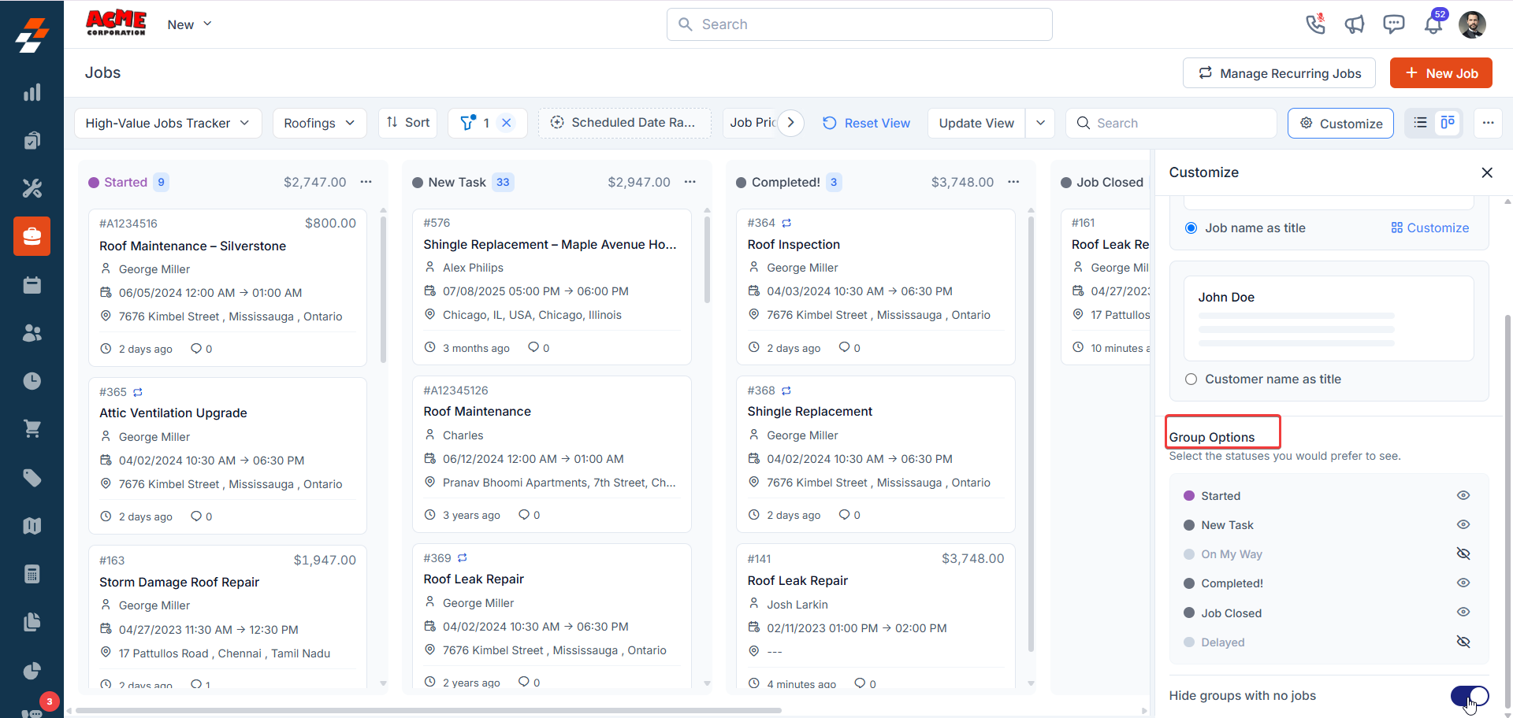Screen dimensions: 1513x718
Task: Open Roof Inspection job #364 card
Action: (x=875, y=287)
